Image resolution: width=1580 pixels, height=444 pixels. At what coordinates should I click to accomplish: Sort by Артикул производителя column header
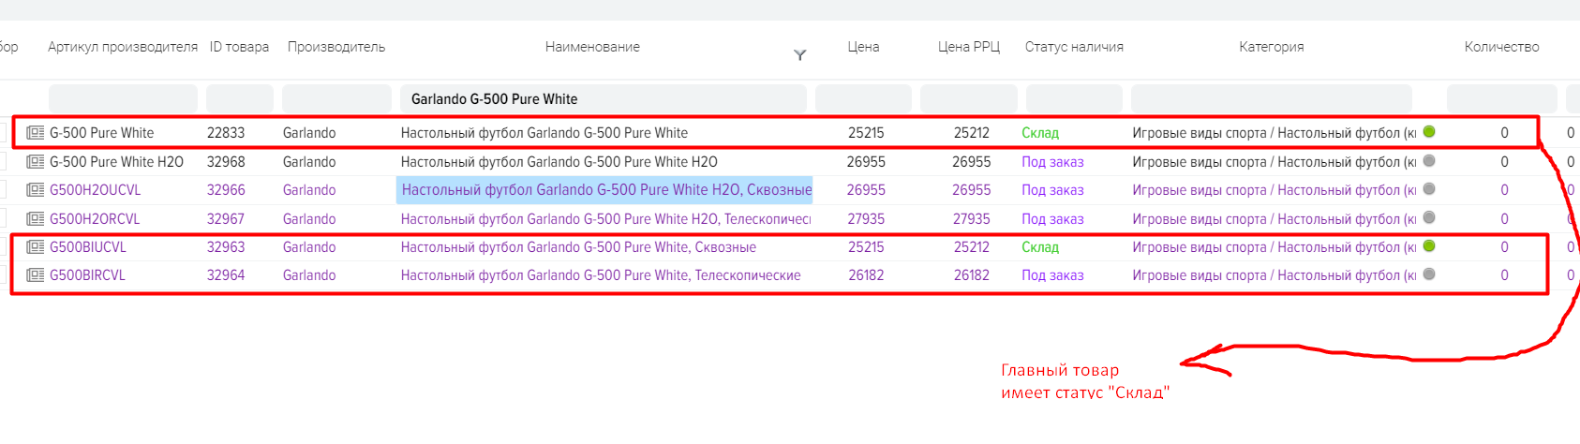123,47
